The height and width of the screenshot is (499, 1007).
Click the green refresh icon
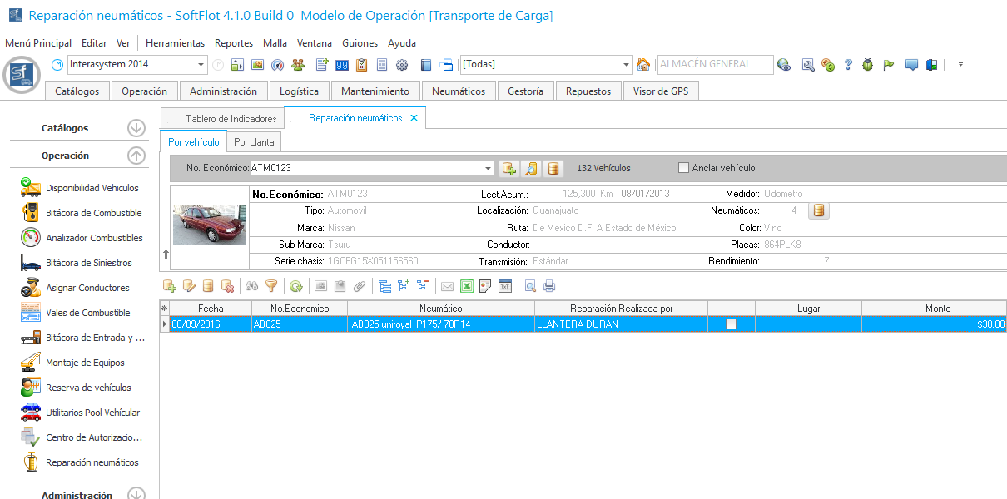click(x=295, y=286)
